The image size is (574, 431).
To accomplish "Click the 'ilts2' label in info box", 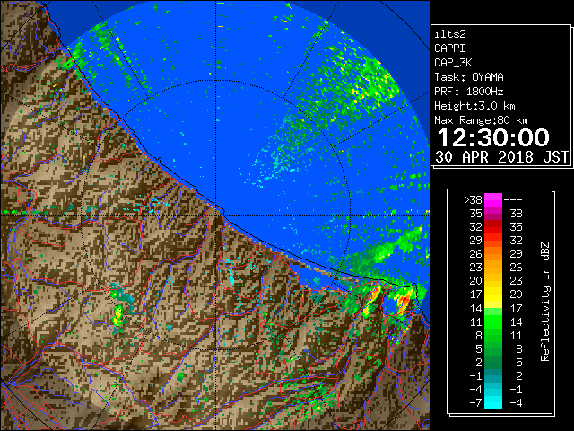I will pos(450,34).
